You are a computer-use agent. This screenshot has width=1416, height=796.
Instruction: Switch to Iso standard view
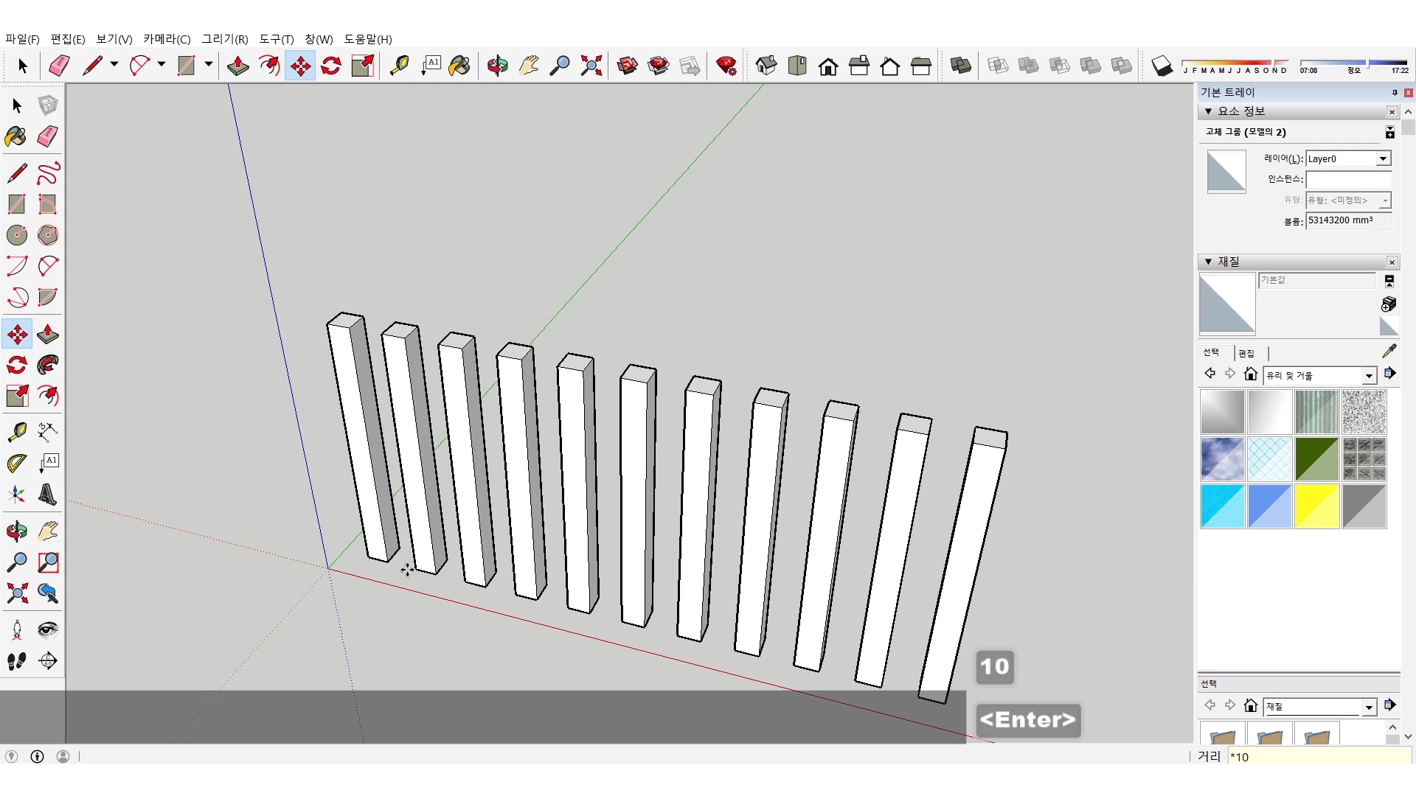(x=766, y=66)
